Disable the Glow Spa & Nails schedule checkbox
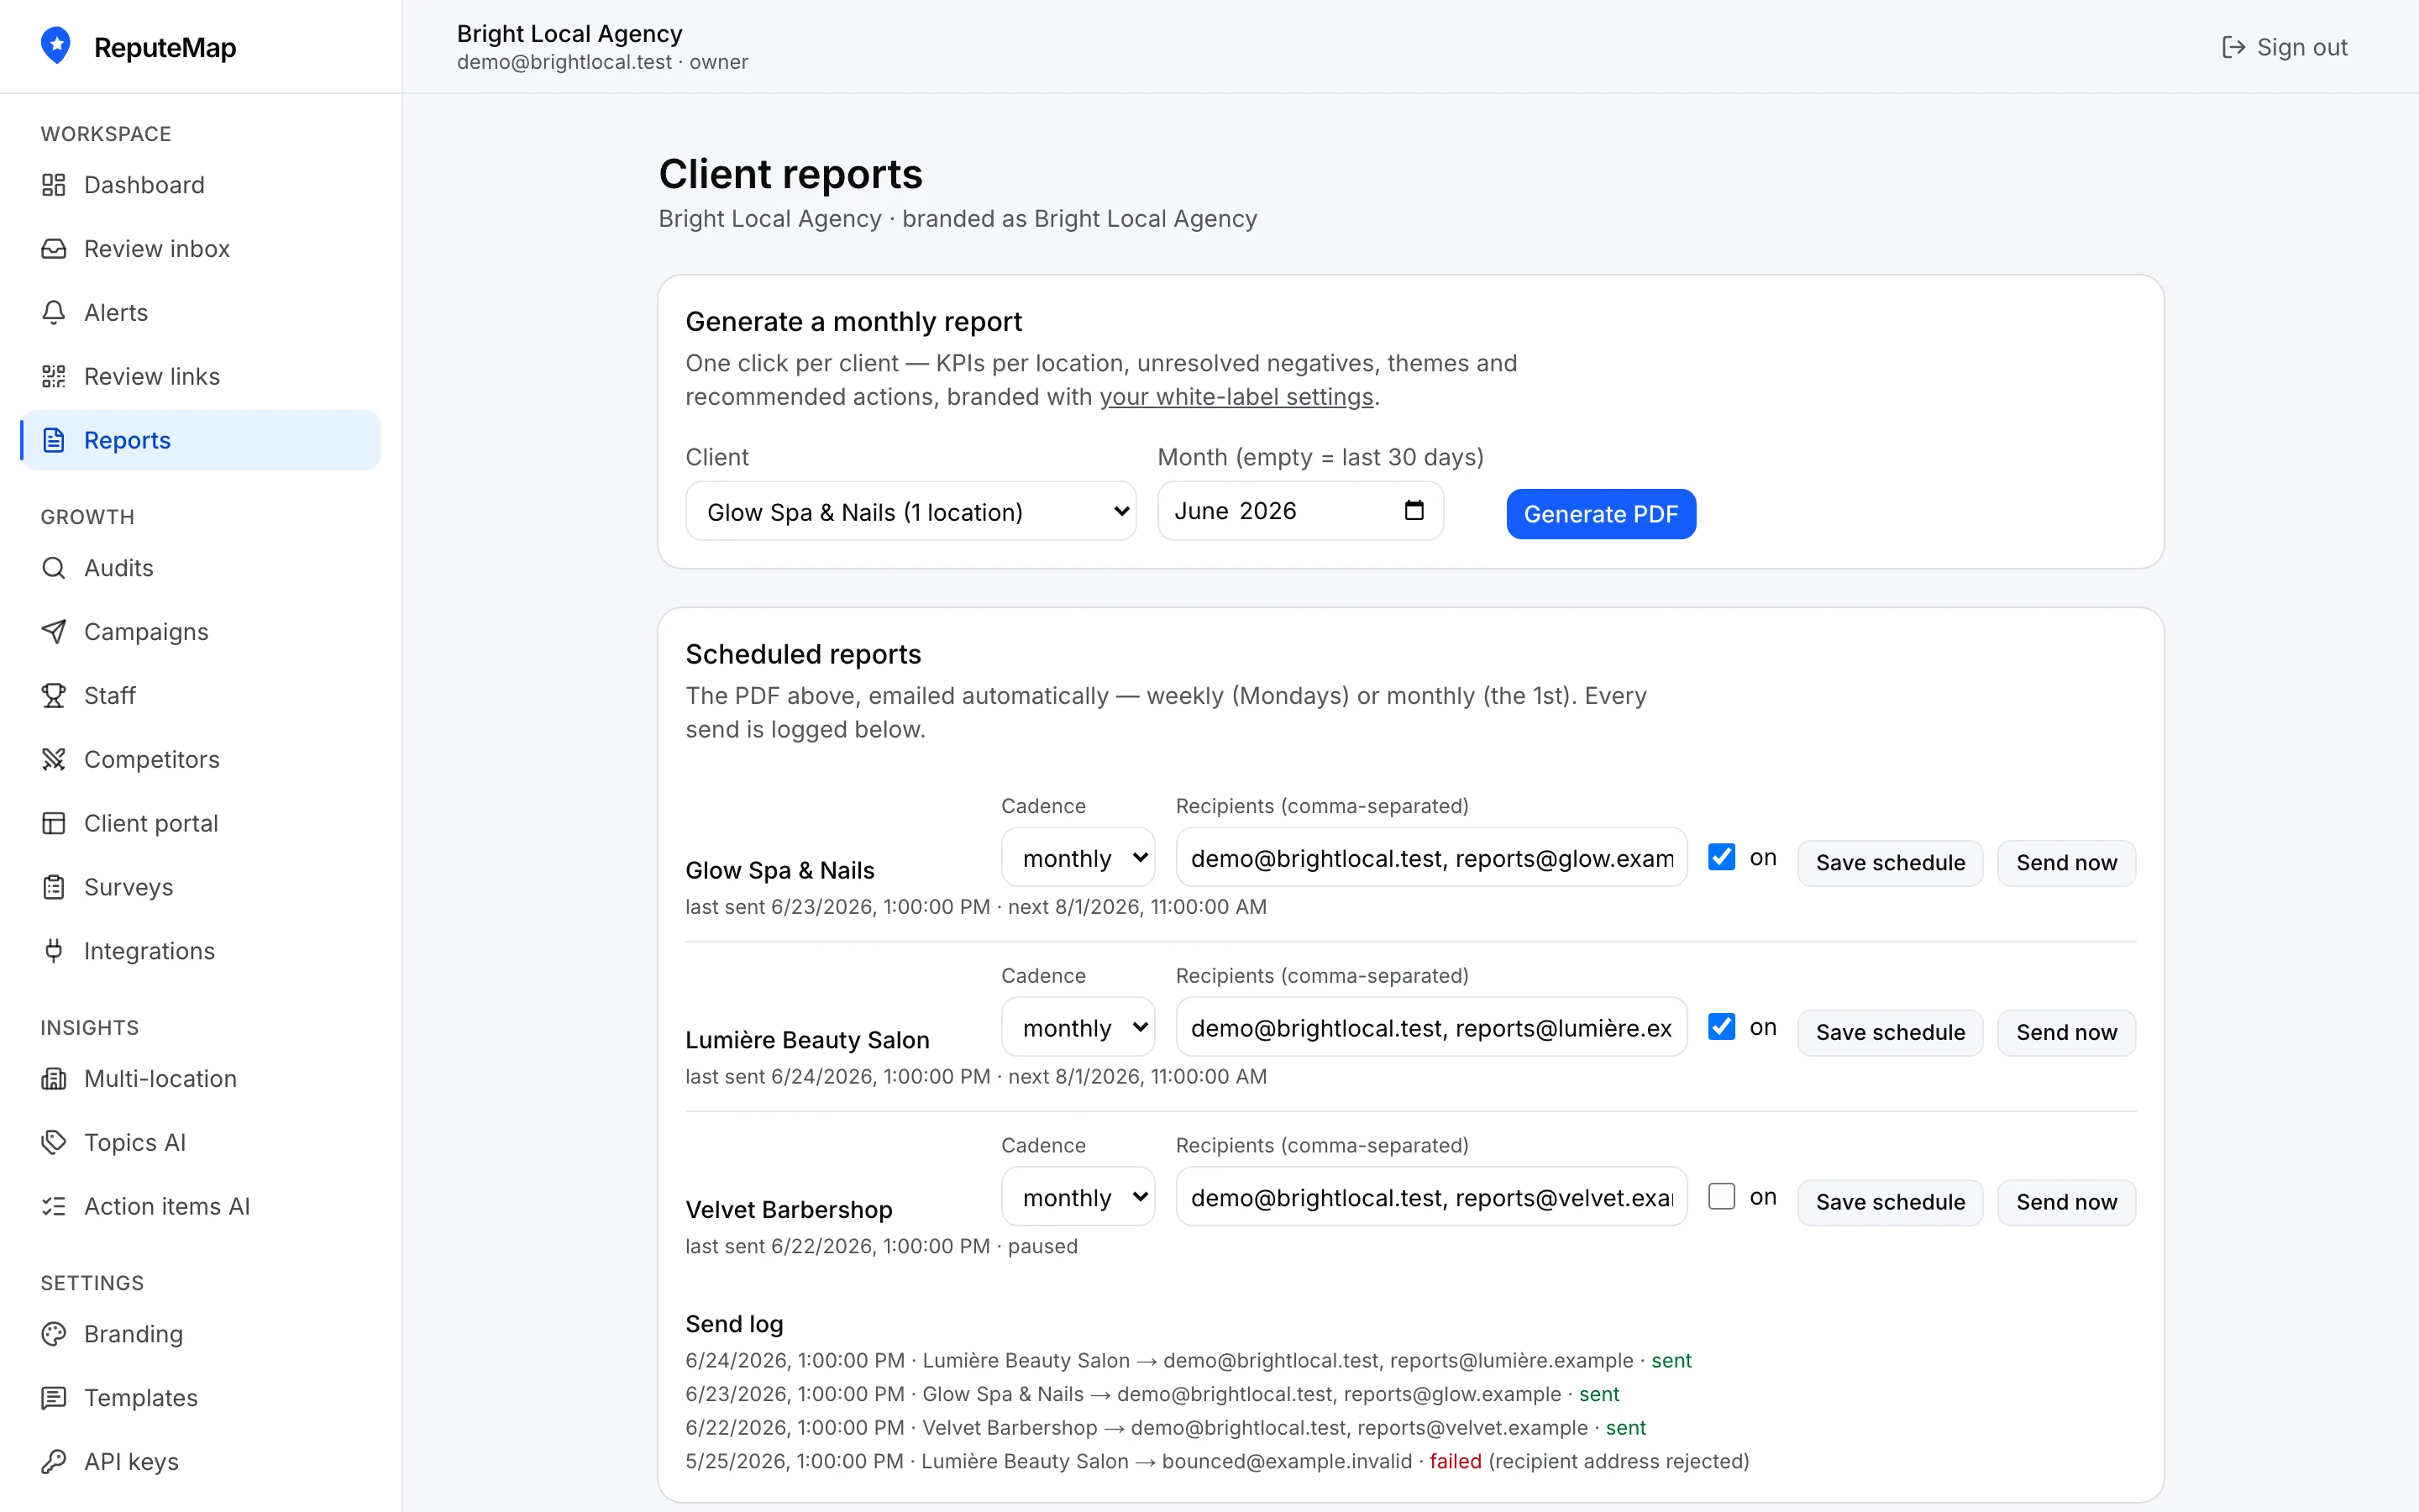Image resolution: width=2419 pixels, height=1512 pixels. click(1721, 858)
